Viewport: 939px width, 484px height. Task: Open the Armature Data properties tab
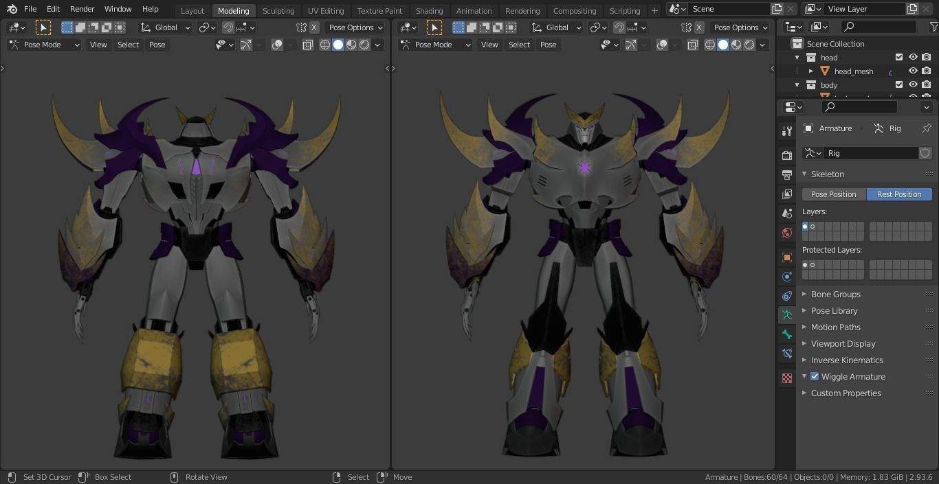tap(787, 315)
